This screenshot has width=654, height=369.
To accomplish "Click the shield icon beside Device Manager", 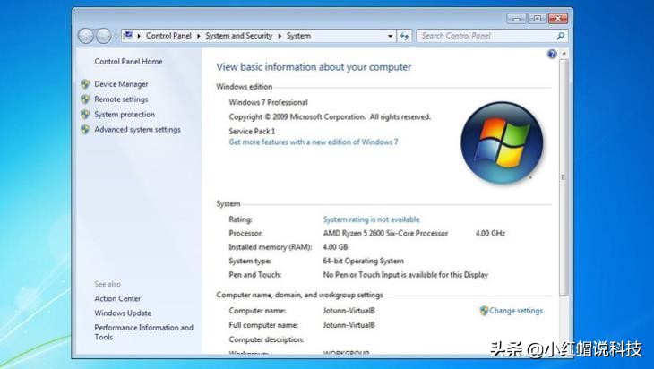I will pos(85,84).
